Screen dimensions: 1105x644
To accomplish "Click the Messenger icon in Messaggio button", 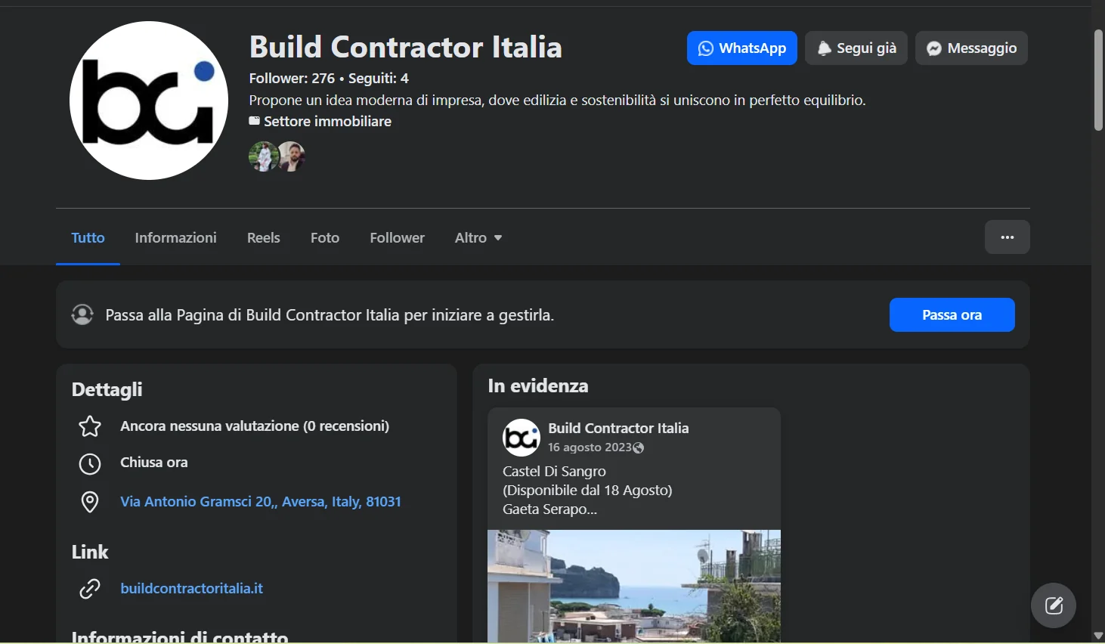I will click(x=934, y=48).
